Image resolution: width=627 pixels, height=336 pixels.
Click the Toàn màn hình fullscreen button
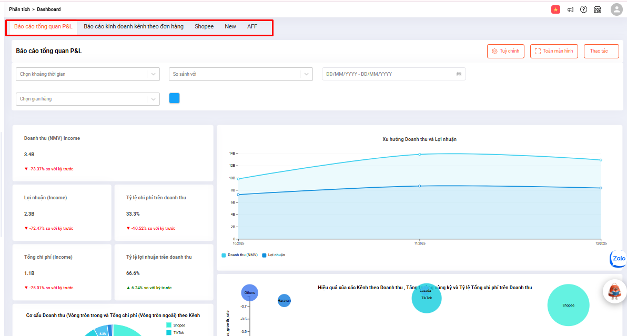point(554,51)
